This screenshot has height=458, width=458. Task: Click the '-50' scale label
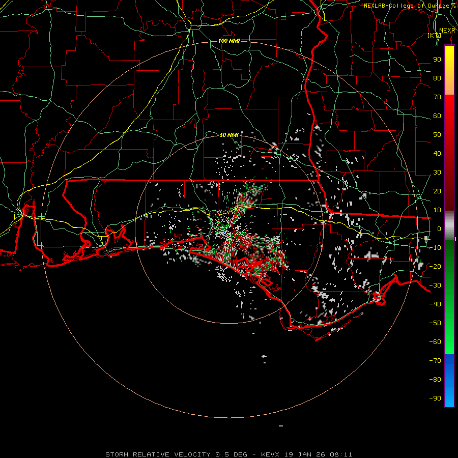[x=435, y=323]
